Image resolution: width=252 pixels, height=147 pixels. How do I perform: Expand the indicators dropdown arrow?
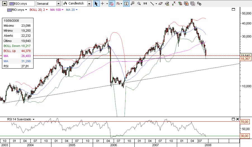[121, 4]
